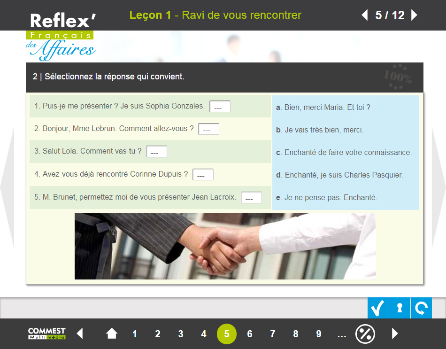Expand answer dropdown for Corinne Dupuis question

pos(203,175)
